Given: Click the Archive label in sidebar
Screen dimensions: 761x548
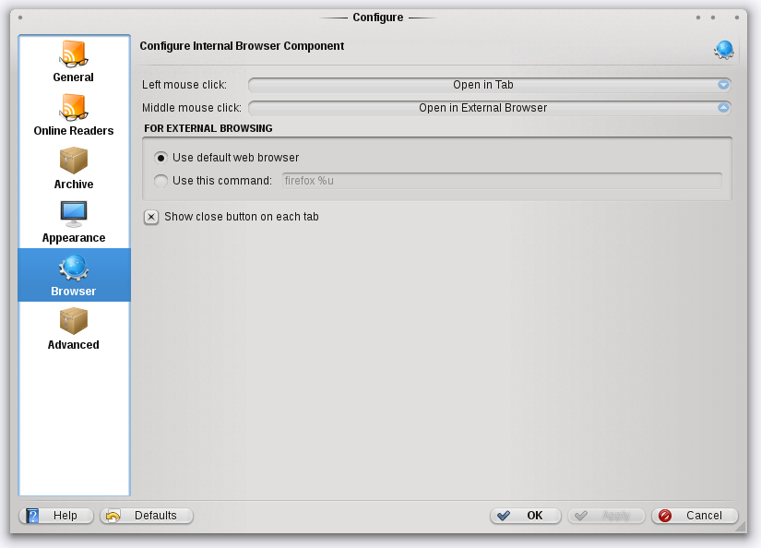Looking at the screenshot, I should pos(74,185).
